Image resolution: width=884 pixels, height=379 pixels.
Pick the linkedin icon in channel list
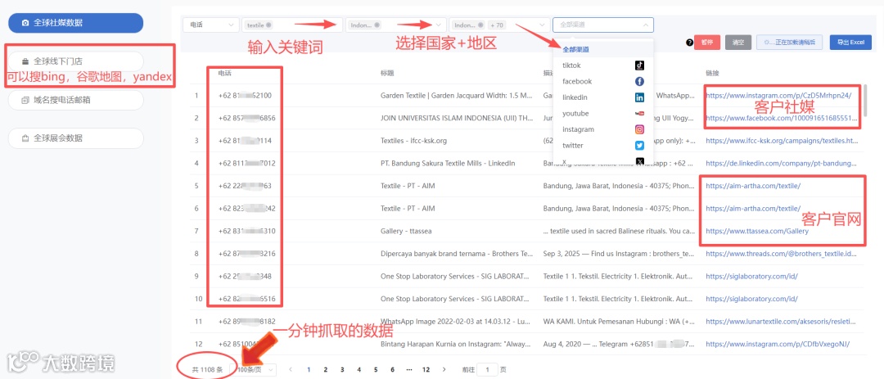tap(639, 97)
